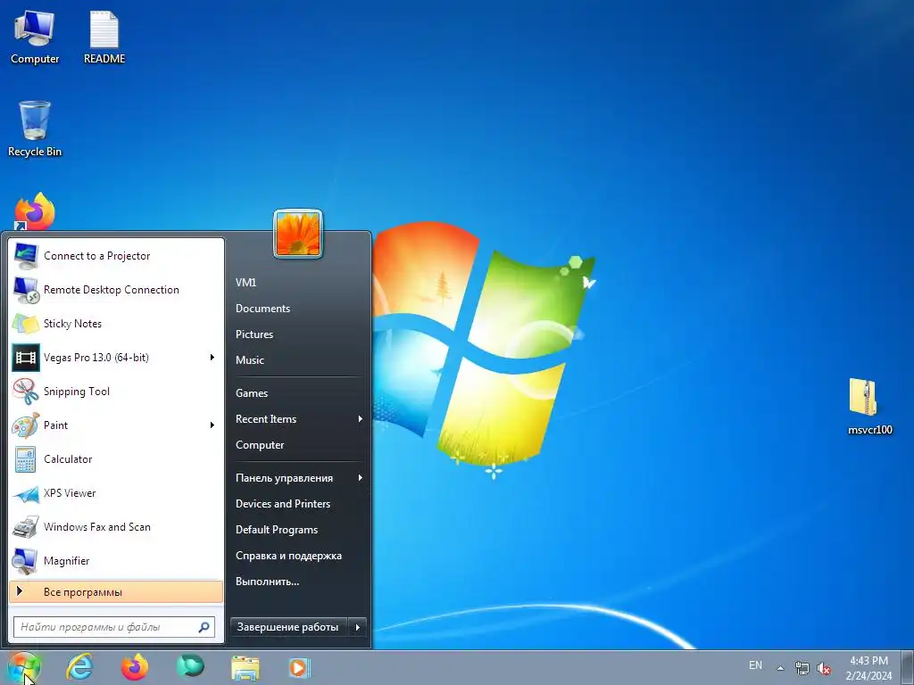The image size is (914, 685).
Task: Click the search magnifier icon
Action: (x=204, y=627)
